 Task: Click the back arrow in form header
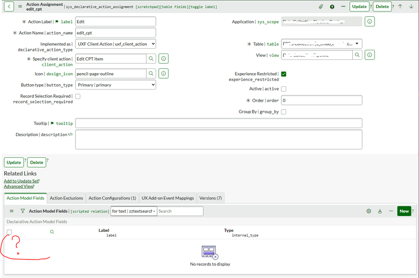click(9, 7)
